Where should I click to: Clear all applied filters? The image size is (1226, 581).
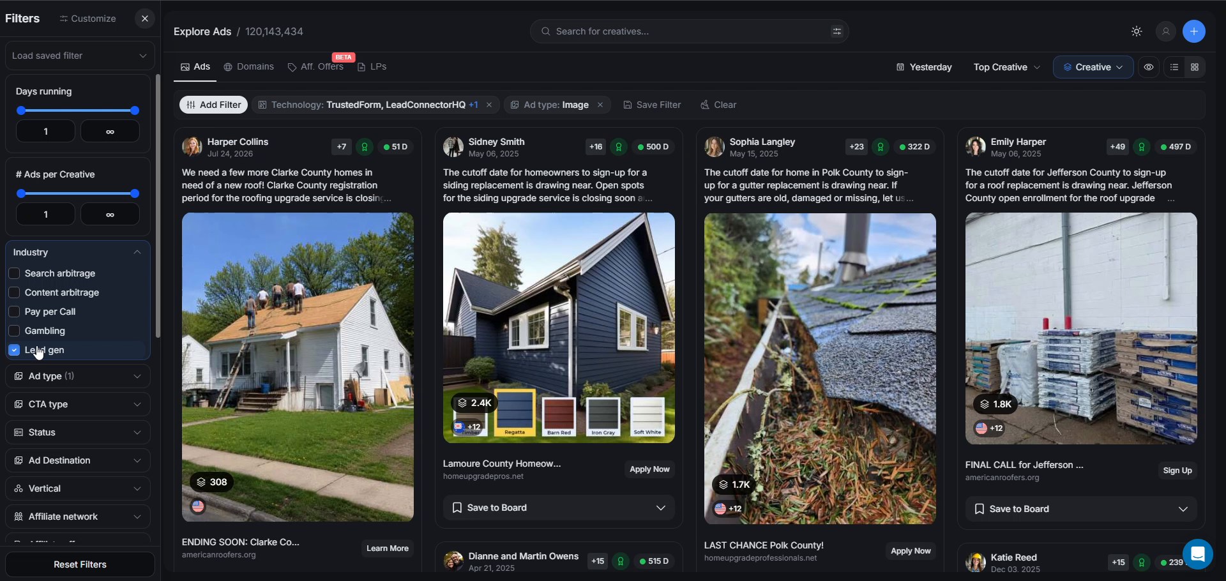pyautogui.click(x=718, y=105)
